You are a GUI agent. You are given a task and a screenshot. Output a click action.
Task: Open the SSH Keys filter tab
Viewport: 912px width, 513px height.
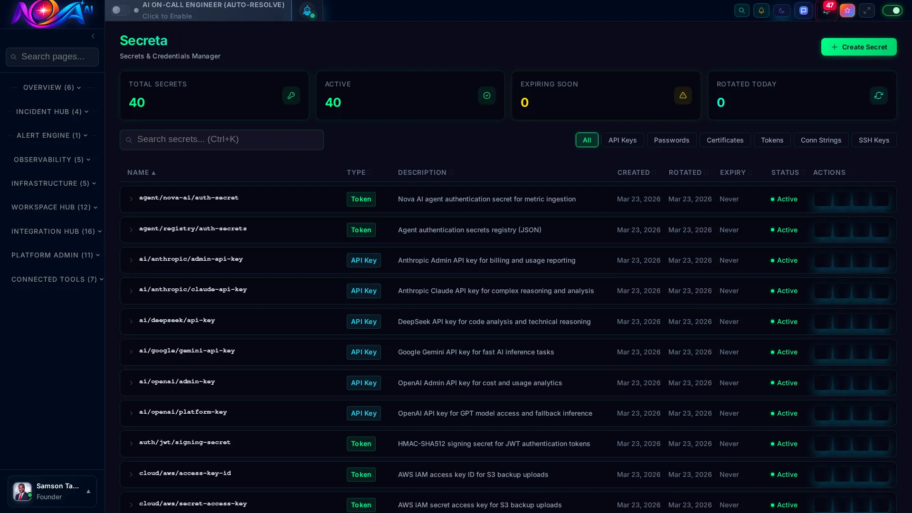[x=874, y=140]
